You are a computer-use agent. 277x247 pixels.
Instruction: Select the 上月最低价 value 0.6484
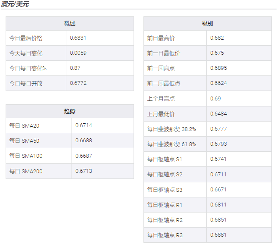(218, 114)
